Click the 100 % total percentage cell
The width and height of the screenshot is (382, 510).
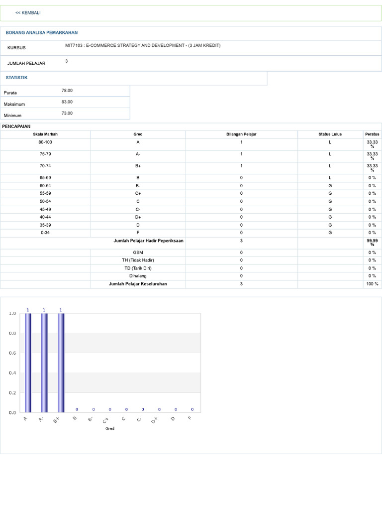pos(372,284)
